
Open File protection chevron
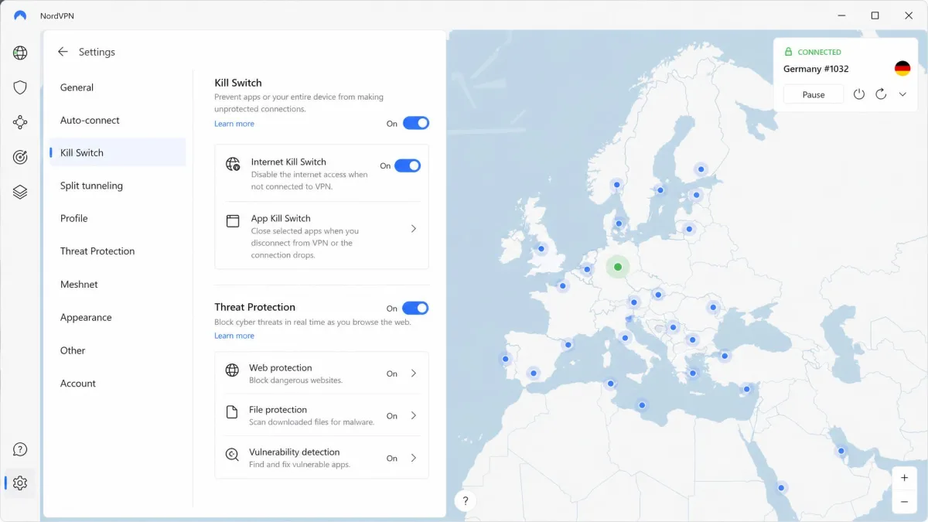(x=414, y=415)
